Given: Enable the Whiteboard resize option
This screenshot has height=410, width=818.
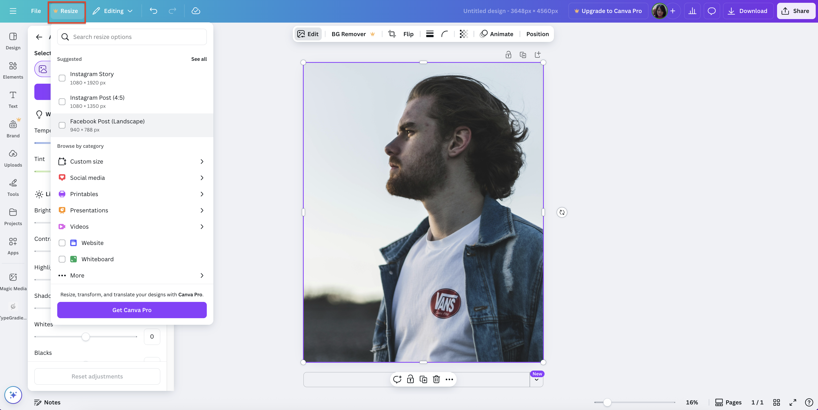Looking at the screenshot, I should click(x=62, y=259).
